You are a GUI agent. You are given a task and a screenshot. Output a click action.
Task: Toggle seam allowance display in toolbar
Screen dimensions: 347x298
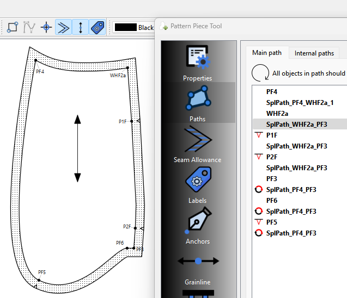(x=64, y=27)
